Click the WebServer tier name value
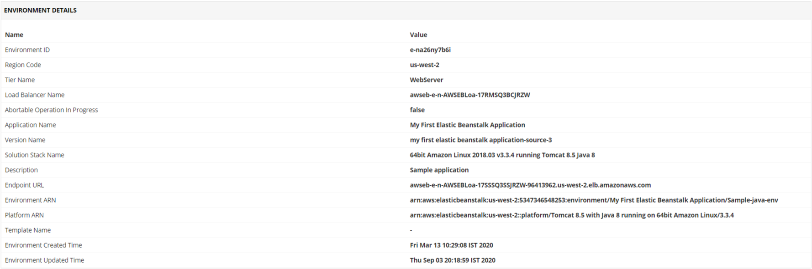This screenshot has height=269, width=812. pyautogui.click(x=427, y=80)
